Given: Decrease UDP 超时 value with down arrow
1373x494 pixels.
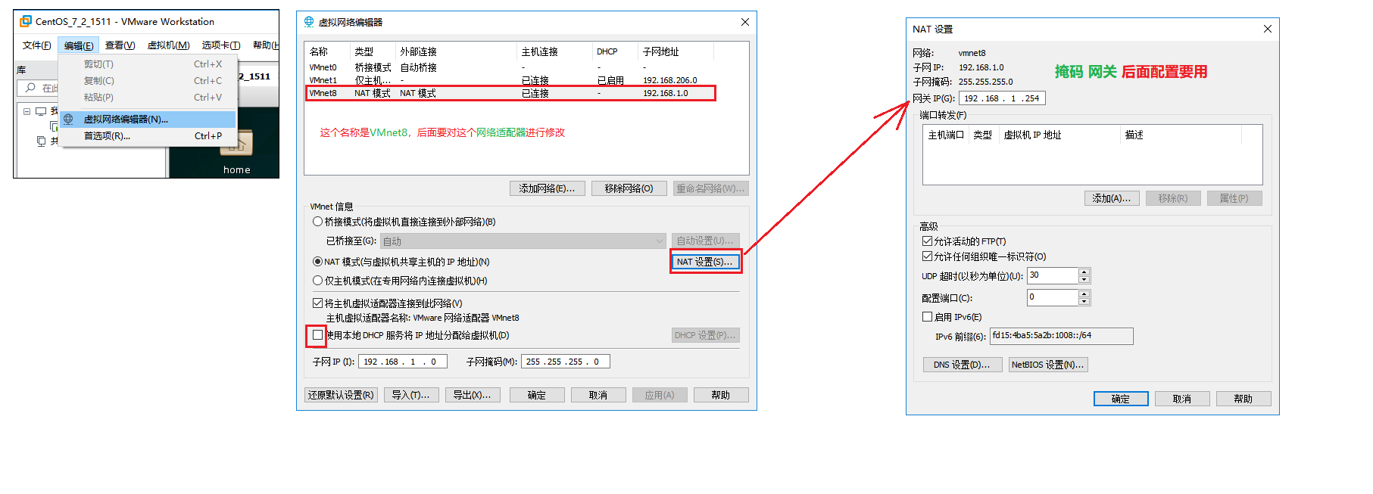Looking at the screenshot, I should click(x=1084, y=279).
